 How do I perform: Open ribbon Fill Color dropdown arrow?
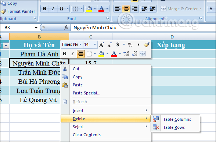coord(95,9)
